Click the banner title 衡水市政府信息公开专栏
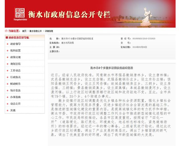 pos(69,15)
